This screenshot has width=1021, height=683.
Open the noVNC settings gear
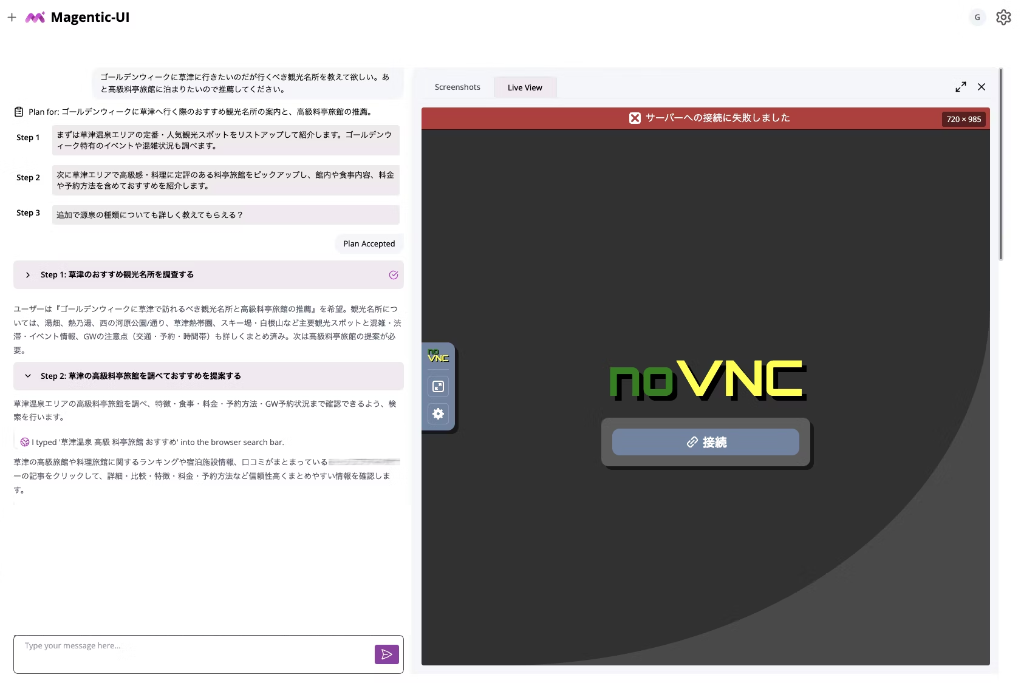tap(437, 414)
